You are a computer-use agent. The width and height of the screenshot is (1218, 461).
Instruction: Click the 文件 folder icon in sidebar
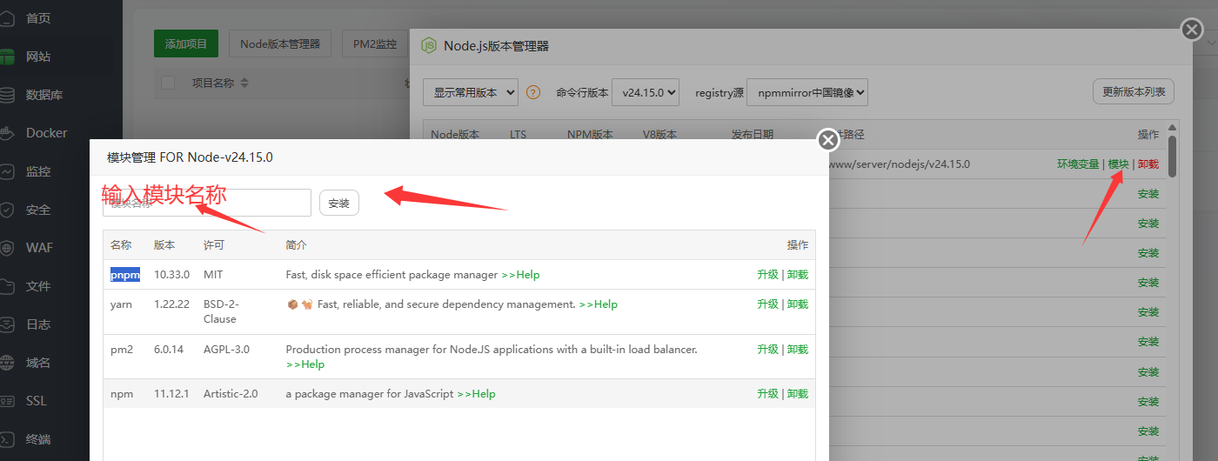pyautogui.click(x=7, y=286)
